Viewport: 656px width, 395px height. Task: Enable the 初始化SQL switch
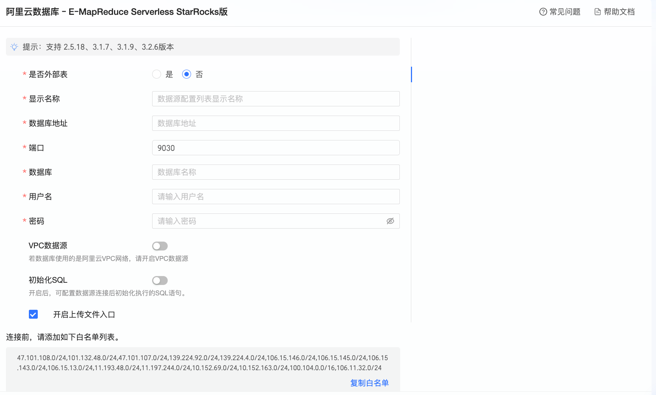(x=160, y=281)
